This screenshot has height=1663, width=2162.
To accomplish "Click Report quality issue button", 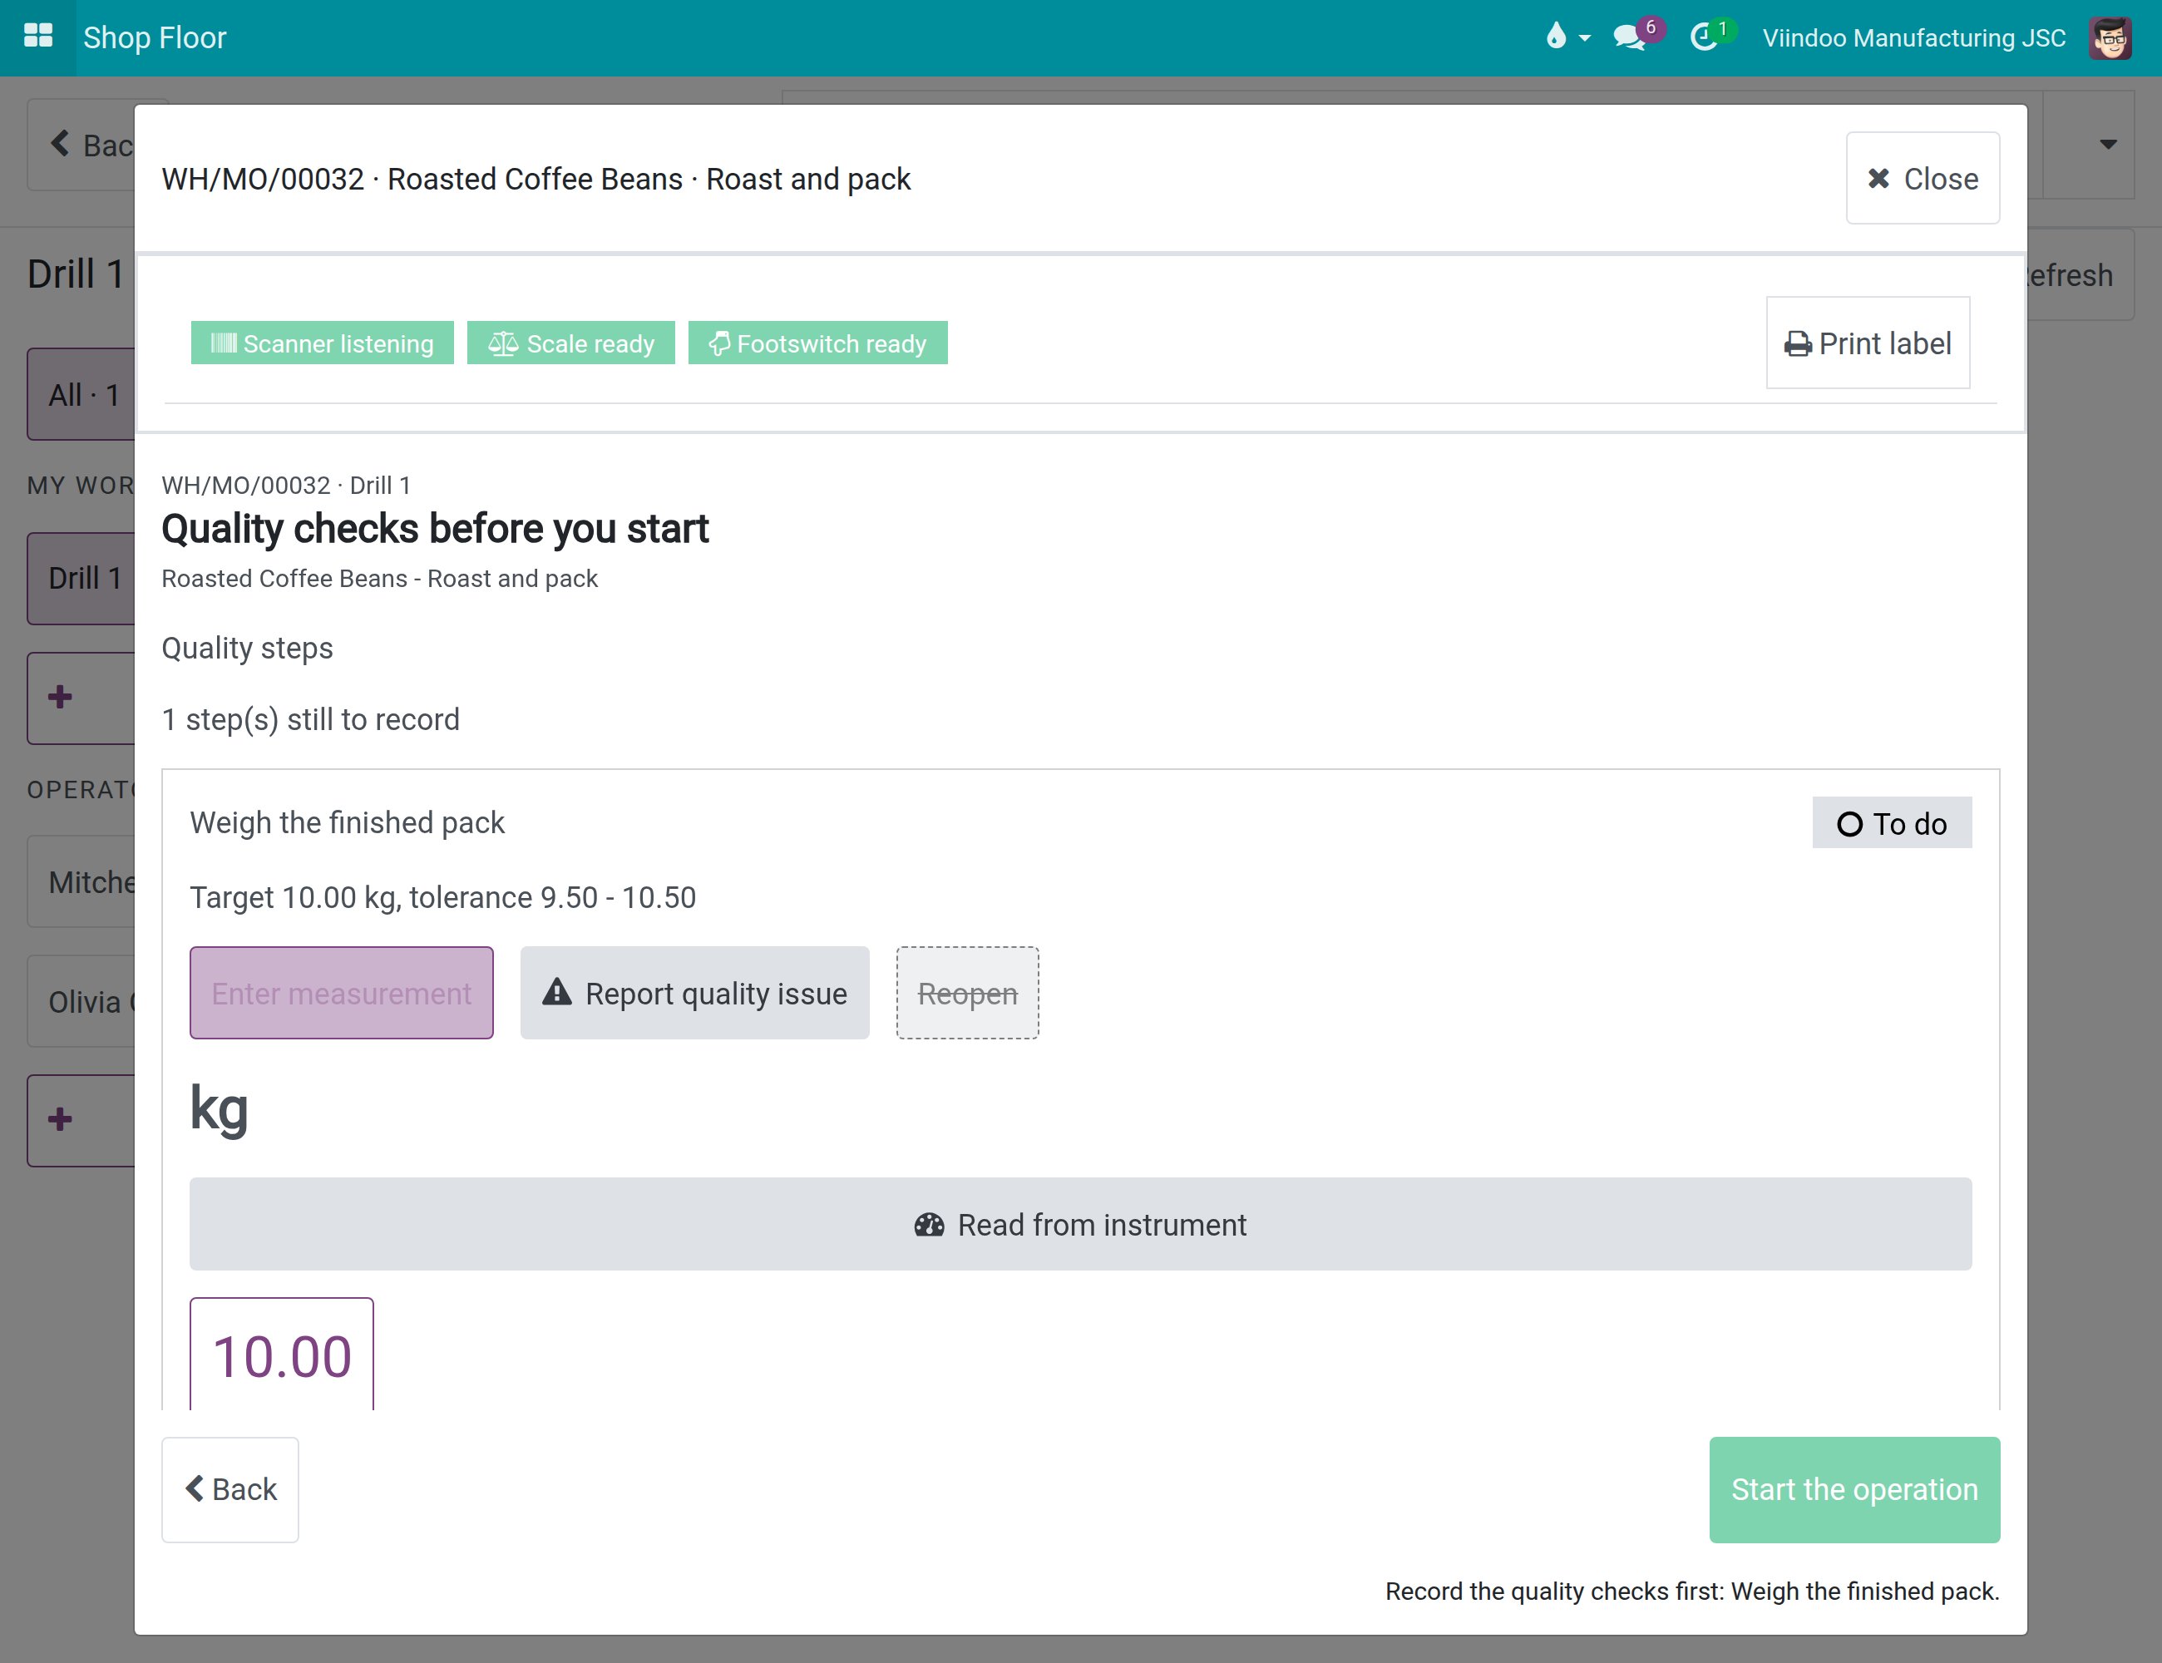I will [695, 993].
